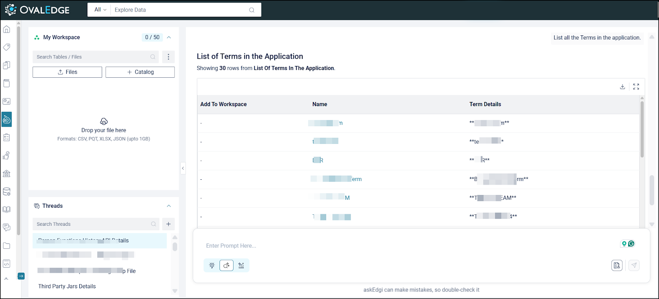The image size is (659, 299).
Task: Open the All search scope dropdown
Action: click(x=100, y=10)
